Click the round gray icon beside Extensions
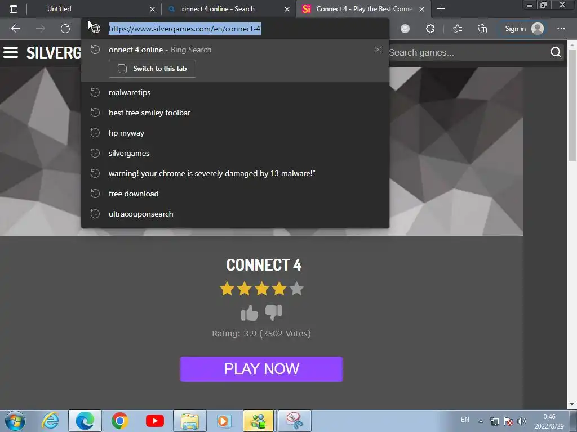This screenshot has height=432, width=577. coord(405,29)
